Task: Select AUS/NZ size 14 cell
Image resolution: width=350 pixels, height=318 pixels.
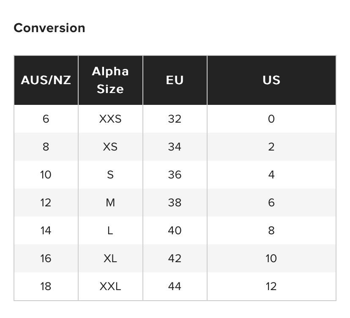Action: coord(46,230)
